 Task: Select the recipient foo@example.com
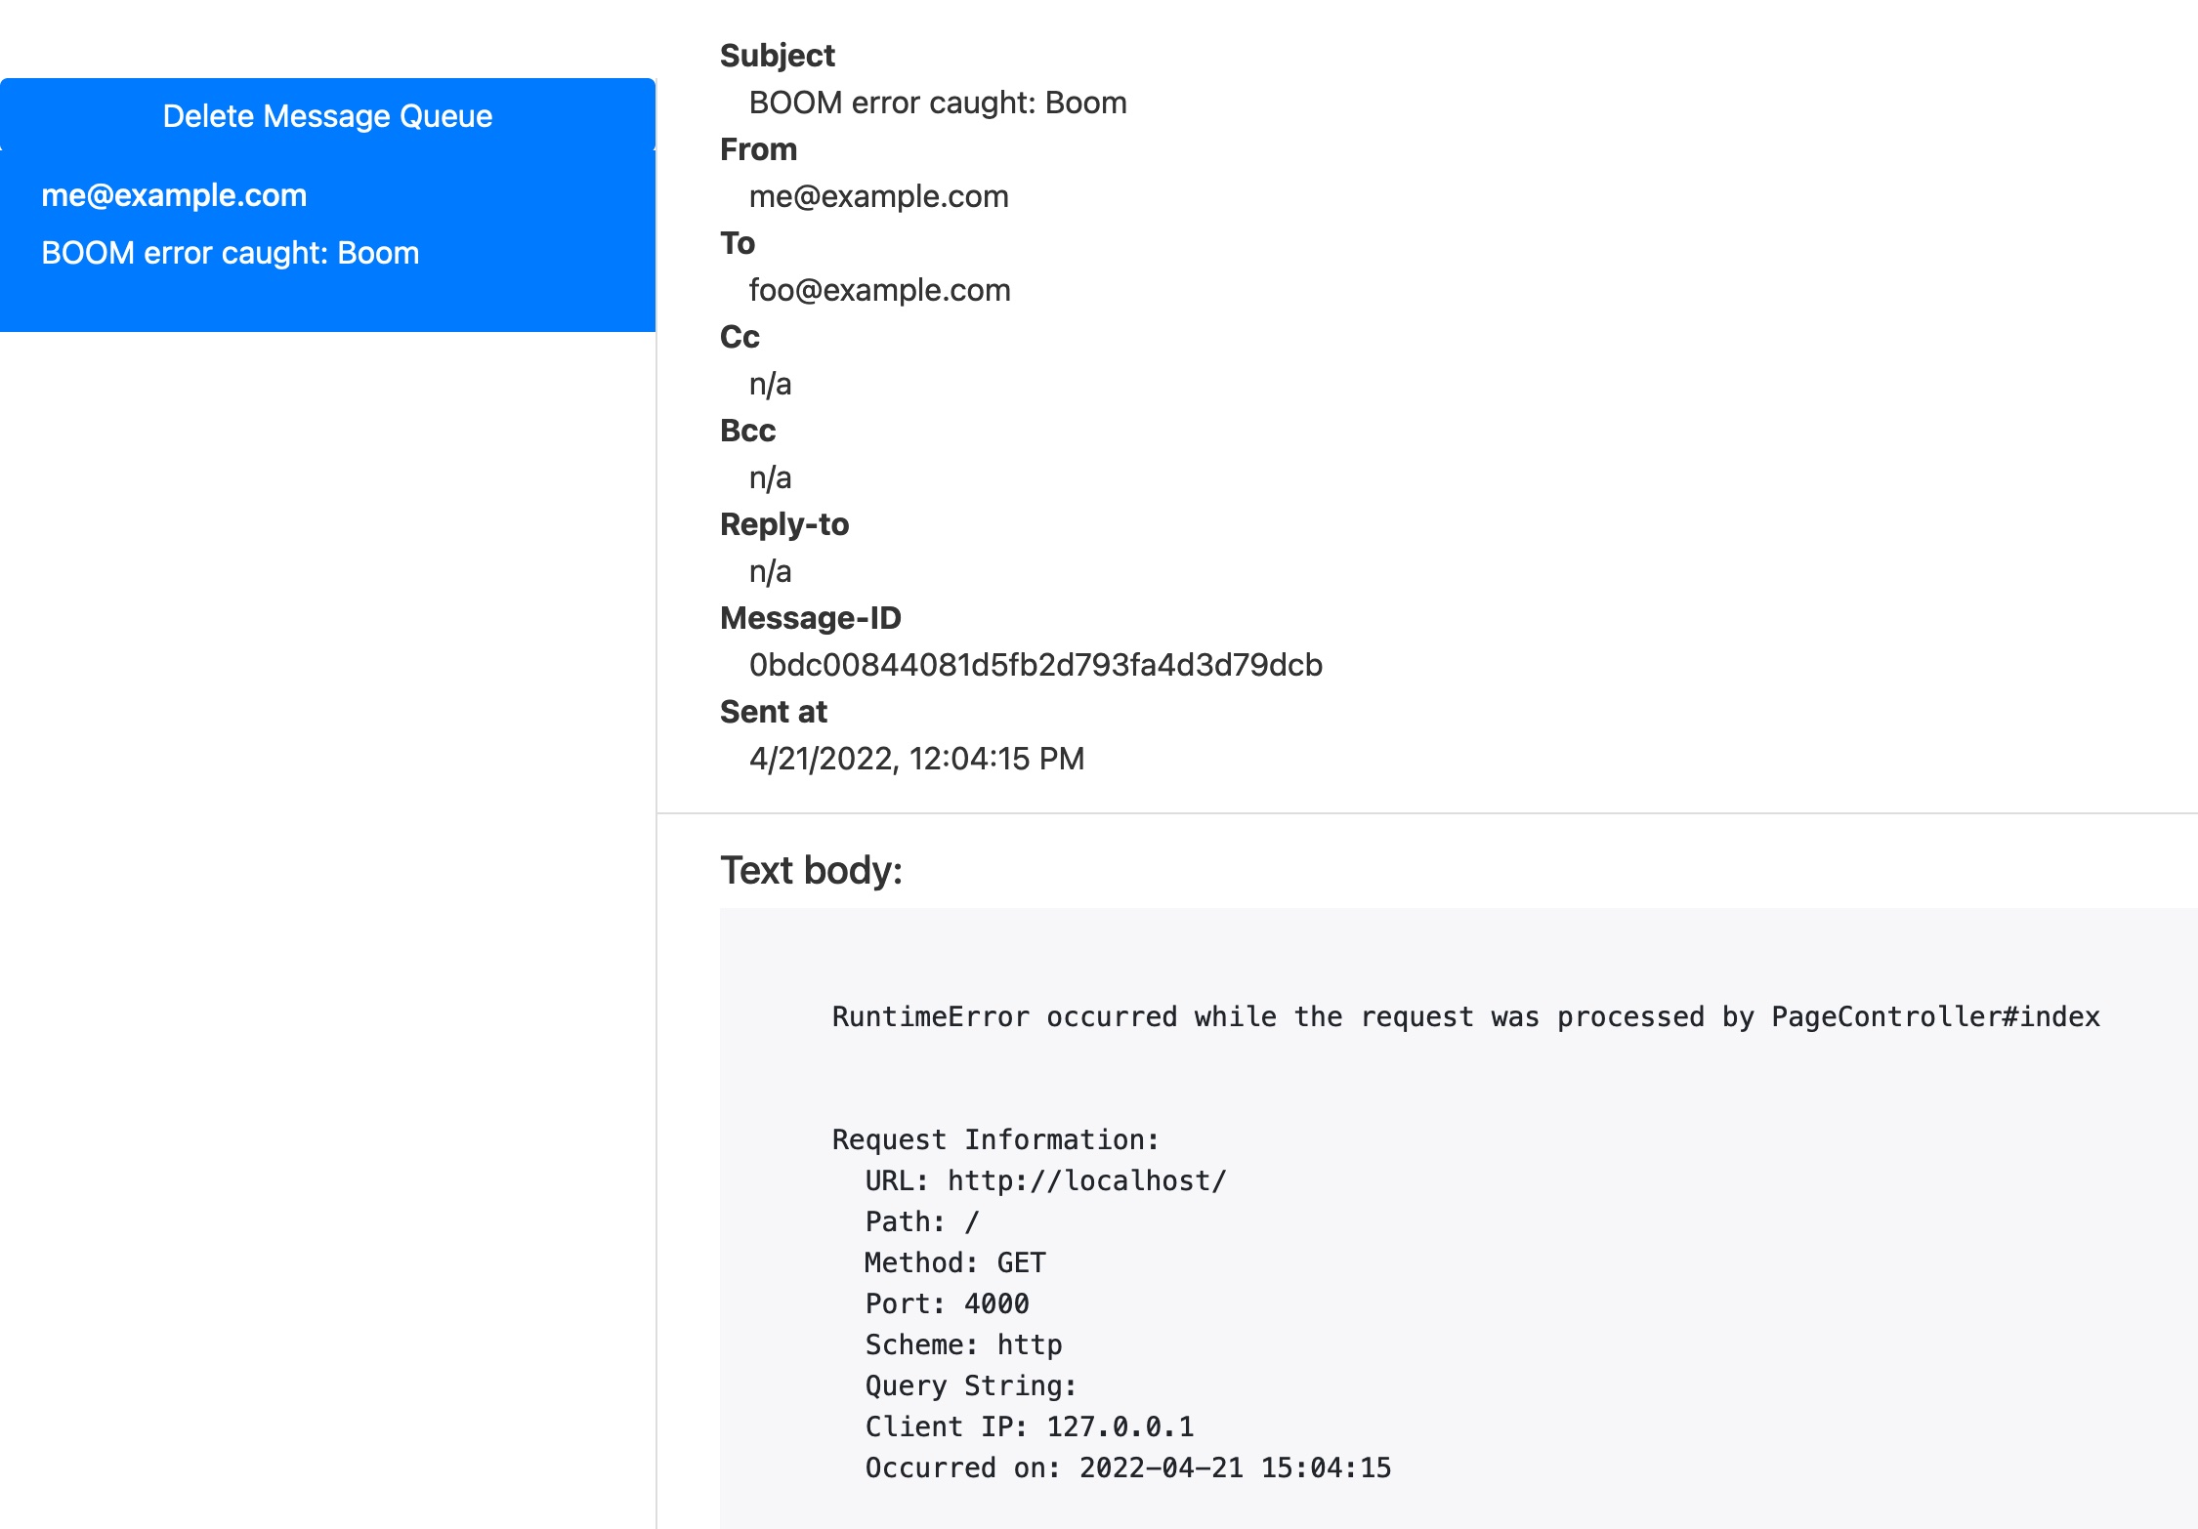coord(880,290)
